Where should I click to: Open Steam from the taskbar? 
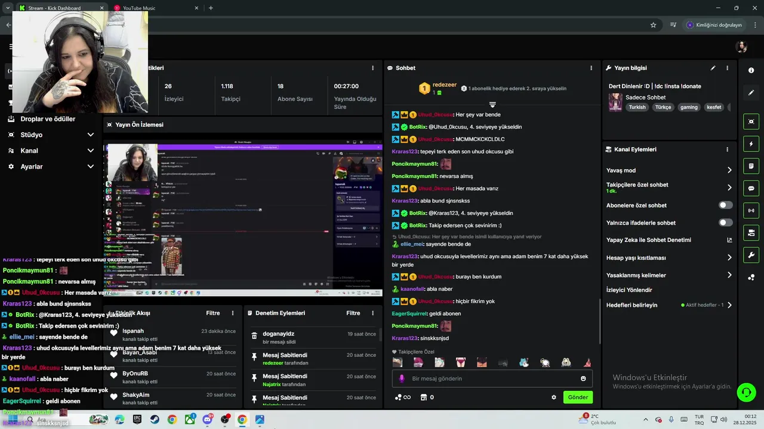155,419
